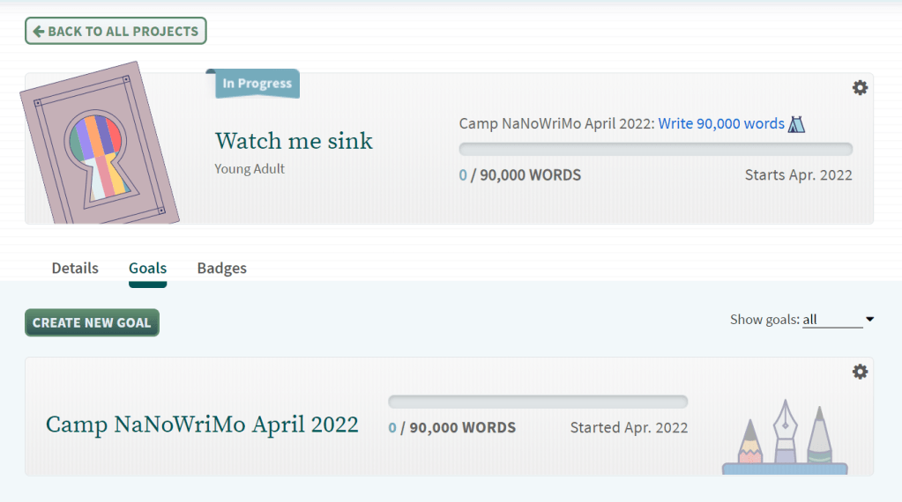Select the Goals tab
Viewport: 902px width, 502px height.
tap(147, 268)
